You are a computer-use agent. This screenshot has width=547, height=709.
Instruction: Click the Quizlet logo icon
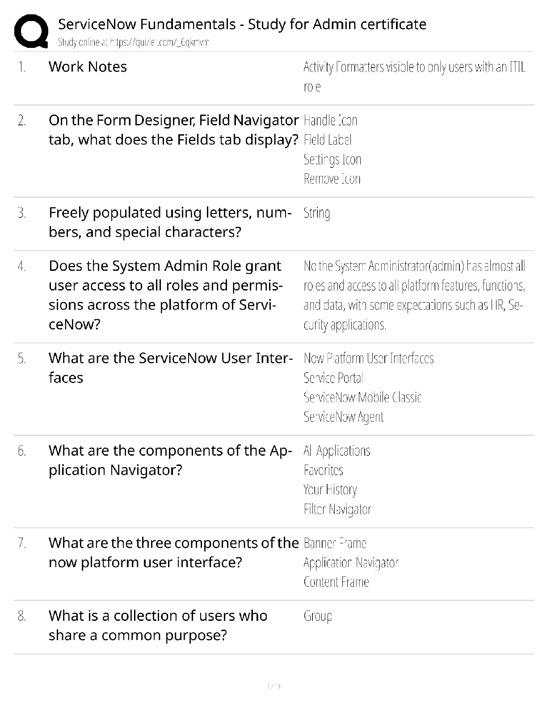tap(31, 31)
